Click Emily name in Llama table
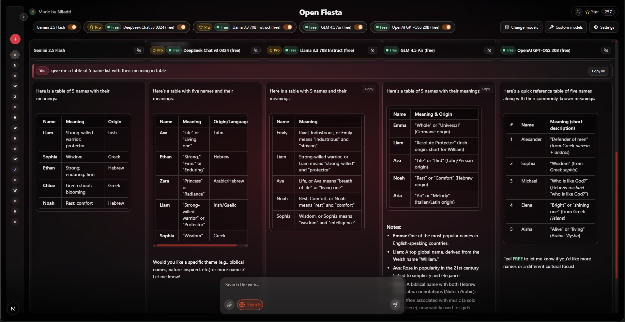 (282, 133)
